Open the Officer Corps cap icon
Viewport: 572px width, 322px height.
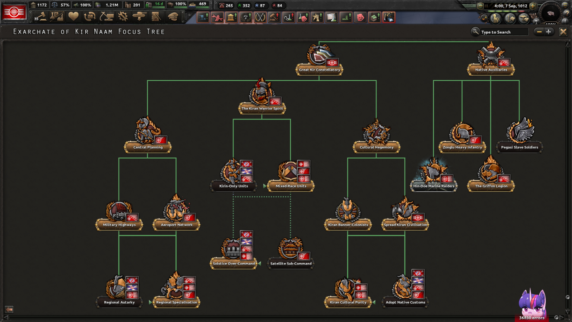pos(173,17)
